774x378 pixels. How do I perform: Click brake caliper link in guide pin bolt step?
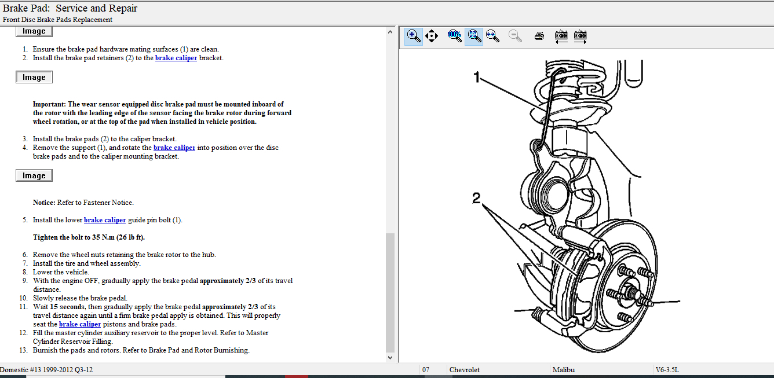pyautogui.click(x=105, y=220)
